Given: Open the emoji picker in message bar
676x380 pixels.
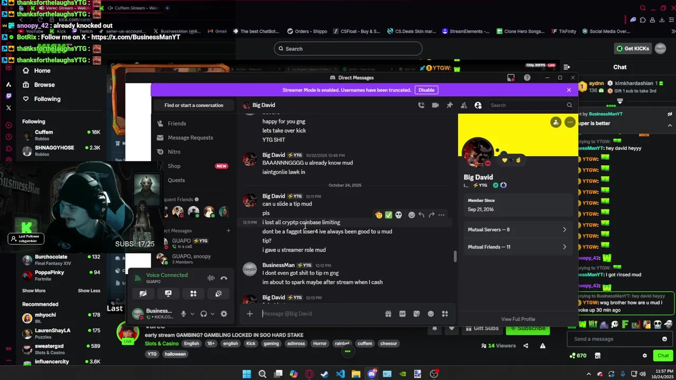Looking at the screenshot, I should 431,313.
